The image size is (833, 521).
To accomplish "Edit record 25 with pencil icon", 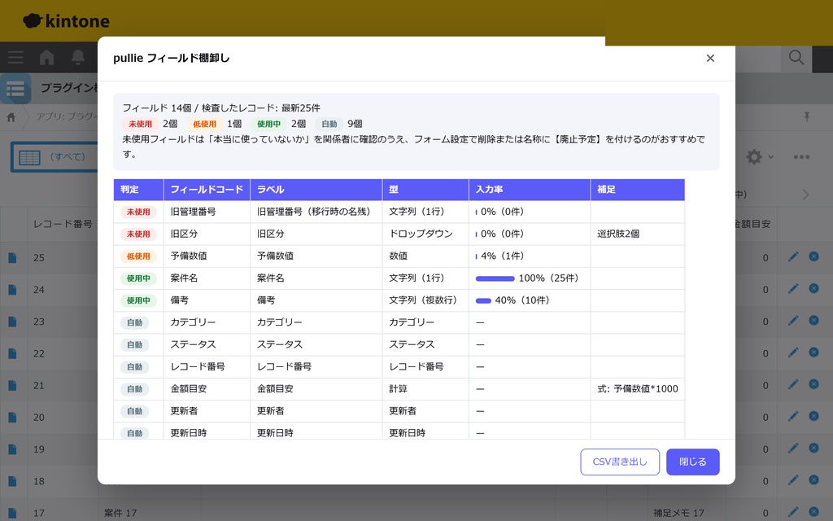I will point(793,256).
